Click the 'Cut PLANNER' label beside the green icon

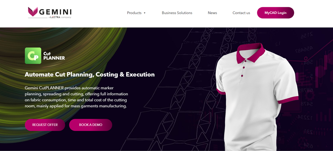54,56
